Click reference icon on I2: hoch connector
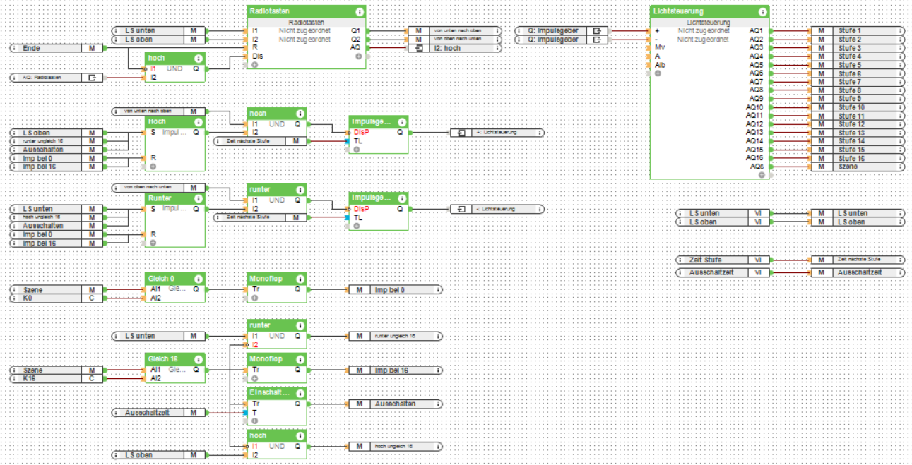The height and width of the screenshot is (465, 912). point(418,48)
